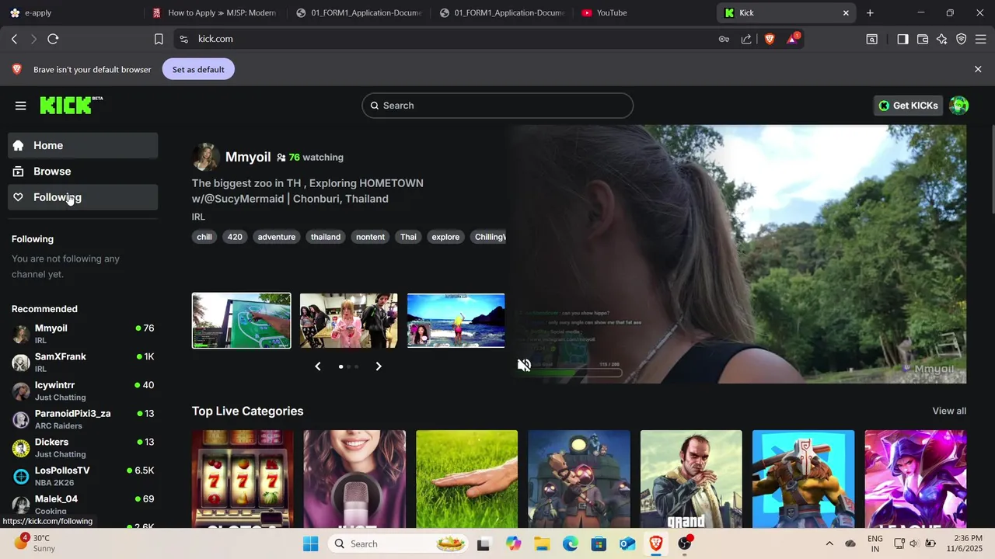Select the zoo map stream thumbnail
This screenshot has width=995, height=559.
point(242,321)
